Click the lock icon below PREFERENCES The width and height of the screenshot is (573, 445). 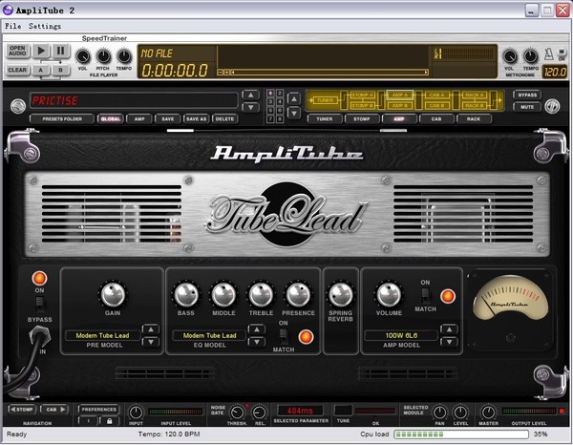pyautogui.click(x=109, y=421)
